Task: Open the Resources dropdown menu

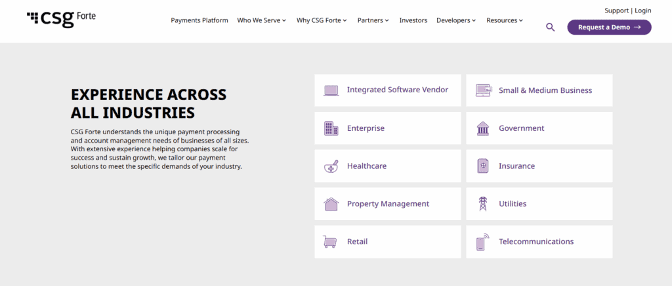Action: (x=505, y=20)
